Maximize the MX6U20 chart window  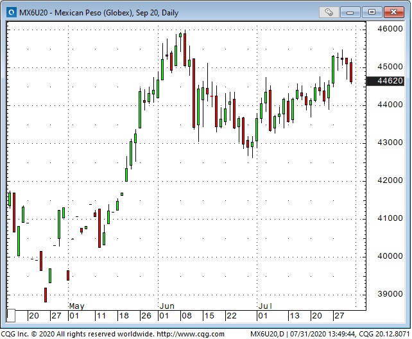[x=372, y=12]
